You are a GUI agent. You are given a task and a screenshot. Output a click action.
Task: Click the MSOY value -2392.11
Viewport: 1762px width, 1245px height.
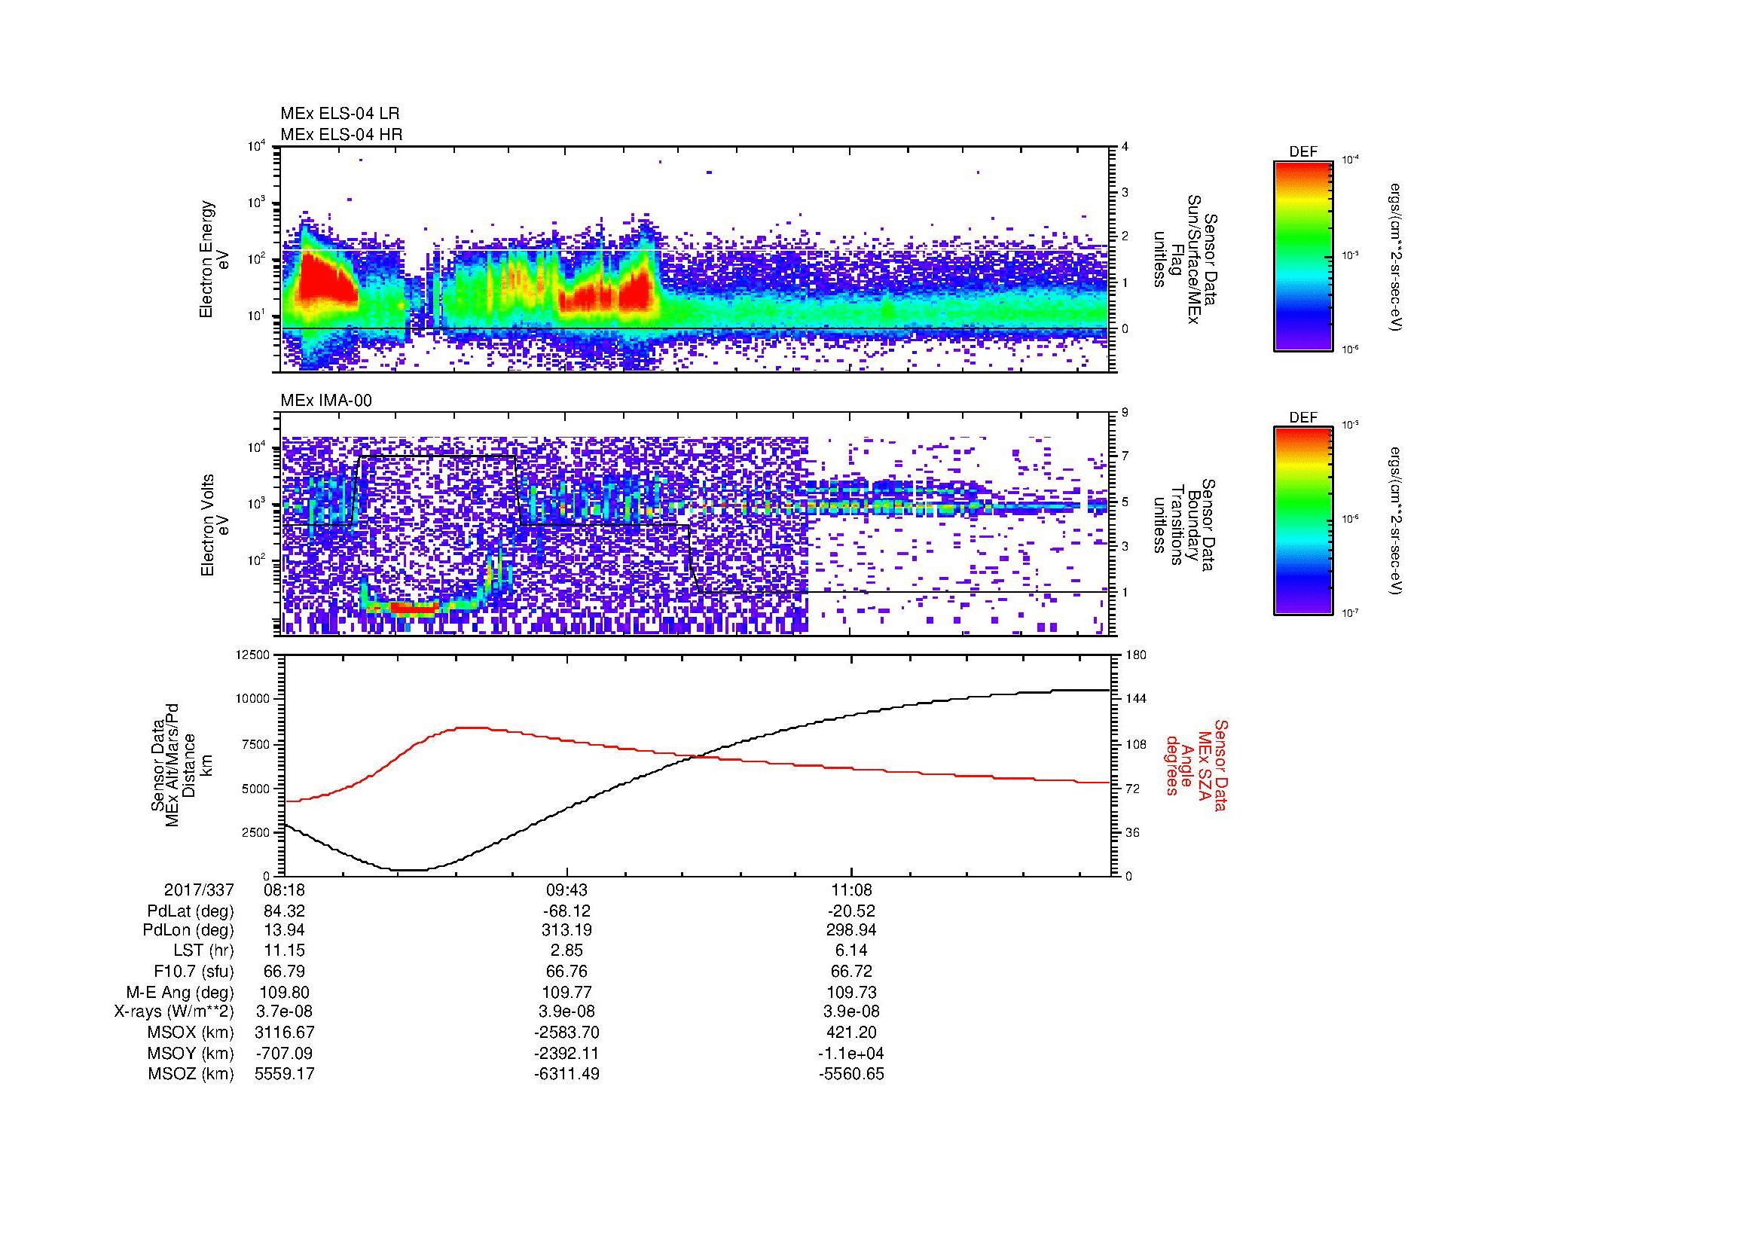(x=567, y=1053)
